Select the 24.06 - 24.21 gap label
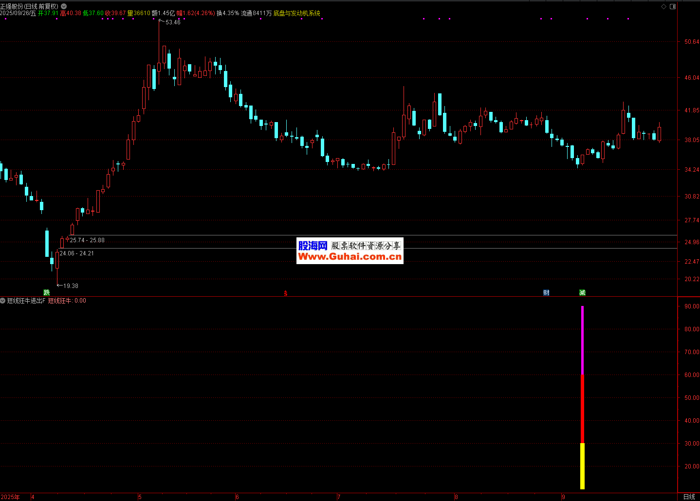700x501 pixels. tap(76, 253)
